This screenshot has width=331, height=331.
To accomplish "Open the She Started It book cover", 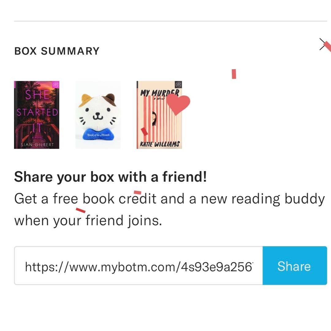I will pos(36,115).
